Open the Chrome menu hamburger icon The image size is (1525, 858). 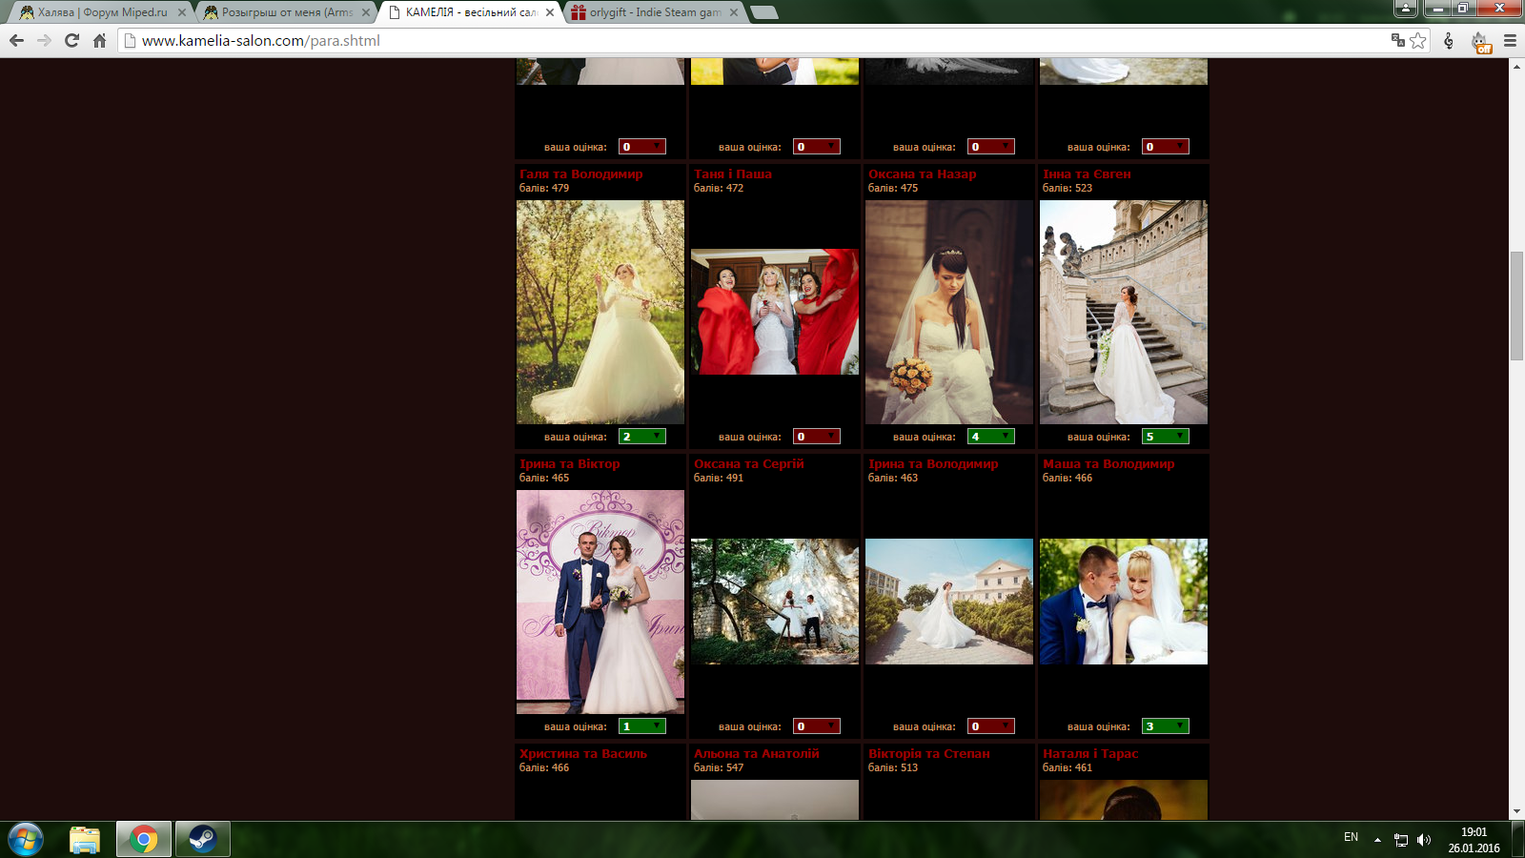coord(1510,40)
